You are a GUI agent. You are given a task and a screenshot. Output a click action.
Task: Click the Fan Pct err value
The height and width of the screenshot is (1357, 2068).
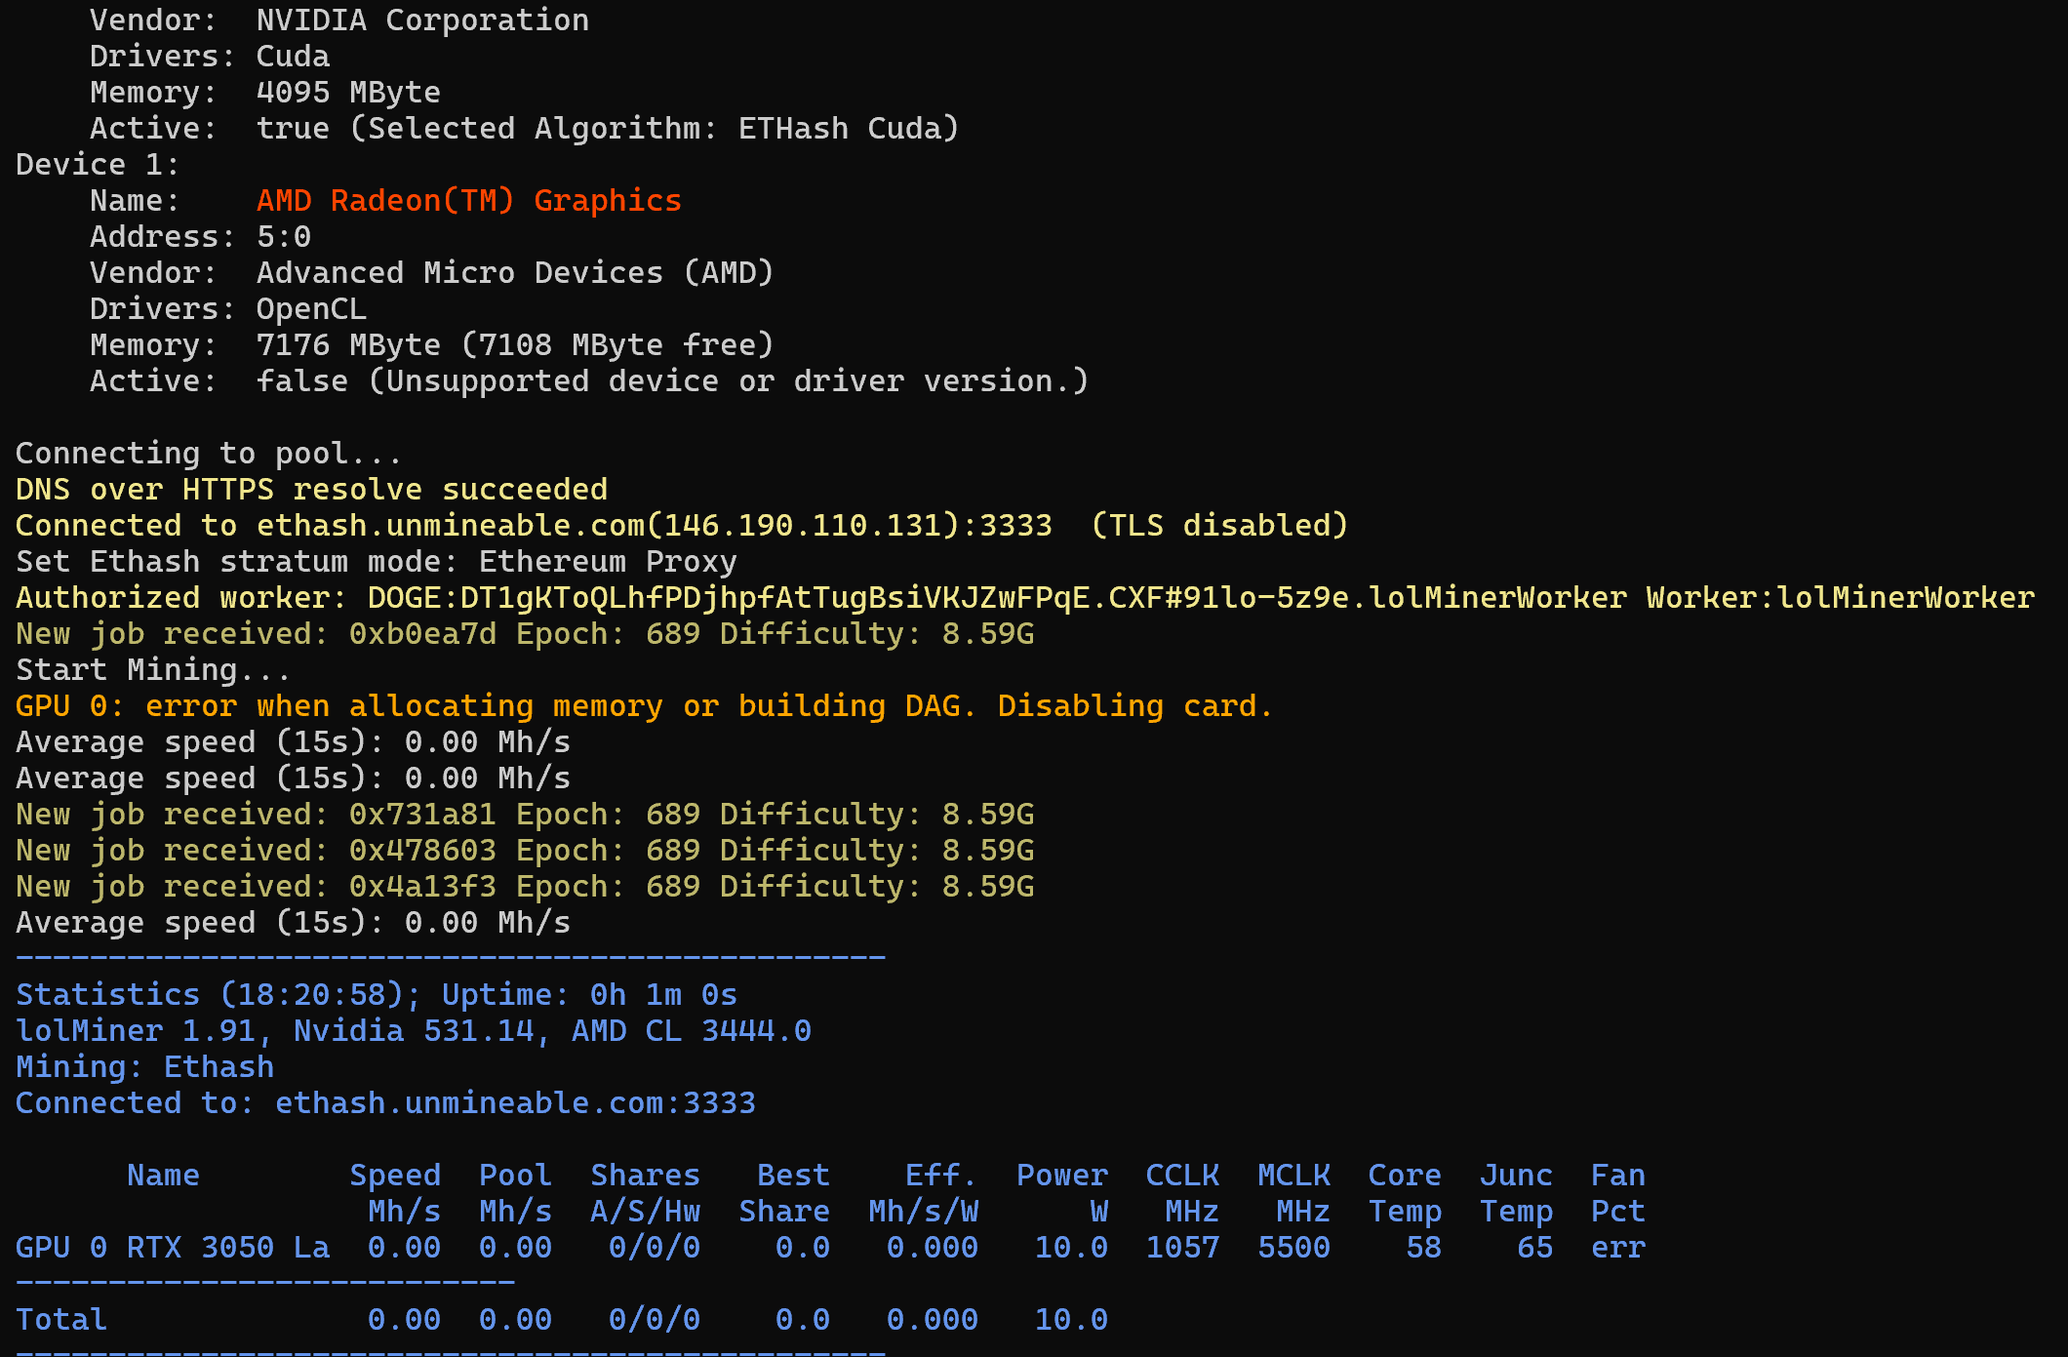(x=1617, y=1248)
